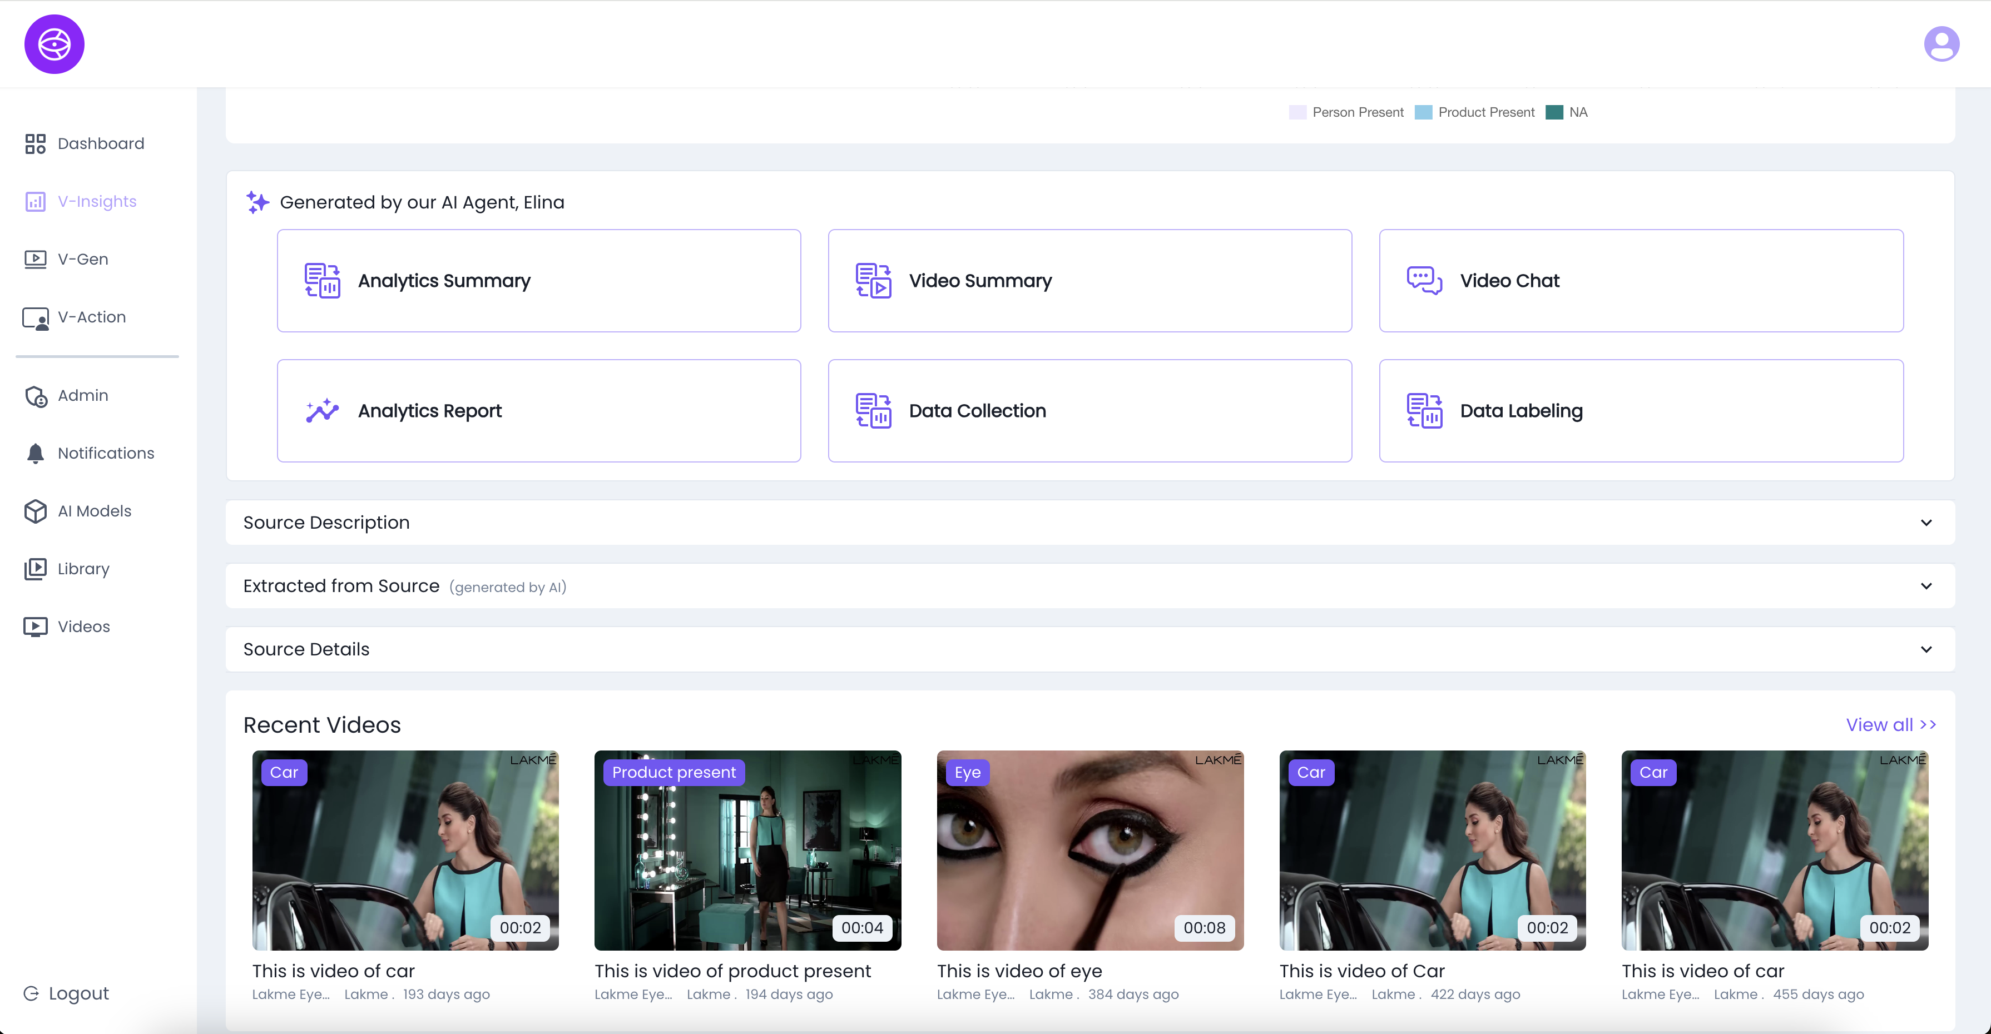Screen dimensions: 1991x1034
Task: Click the Extracted from Source heading
Action: click(x=341, y=586)
